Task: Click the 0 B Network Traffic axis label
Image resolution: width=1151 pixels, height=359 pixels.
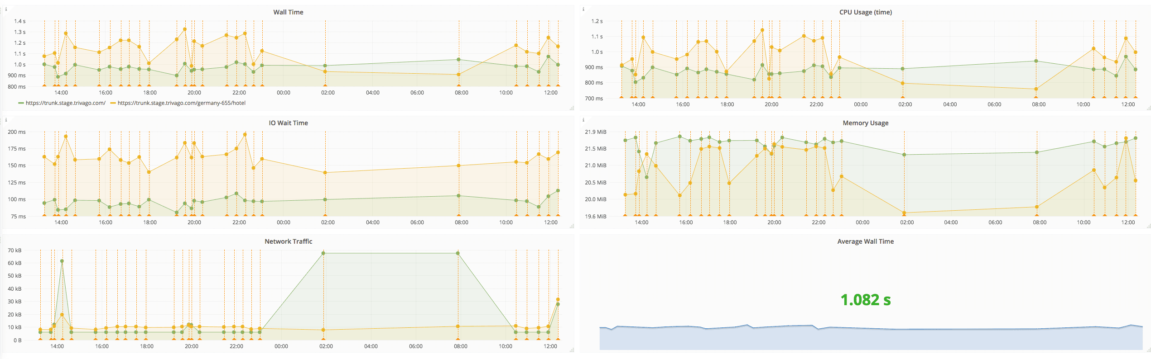Action: pos(18,340)
